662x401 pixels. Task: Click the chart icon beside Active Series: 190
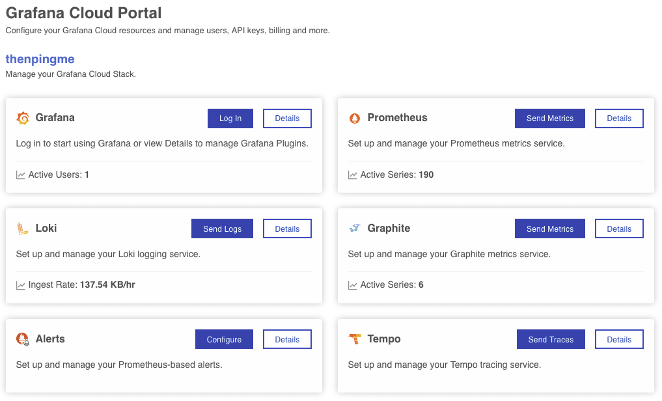coord(352,174)
